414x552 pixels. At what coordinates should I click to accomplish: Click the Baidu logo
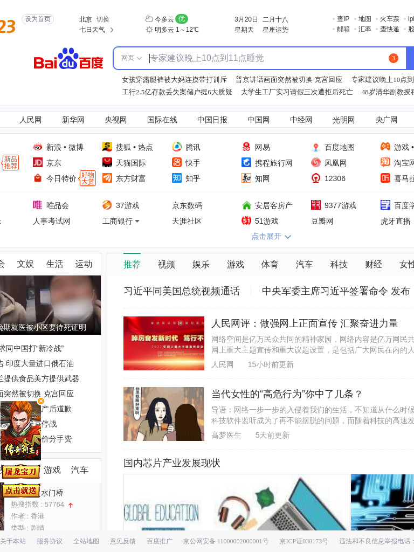[x=68, y=59]
